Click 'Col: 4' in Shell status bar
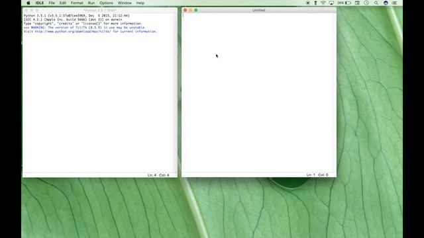This screenshot has width=424, height=238. pos(164,175)
